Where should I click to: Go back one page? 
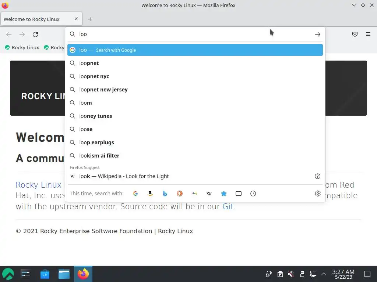pyautogui.click(x=9, y=34)
